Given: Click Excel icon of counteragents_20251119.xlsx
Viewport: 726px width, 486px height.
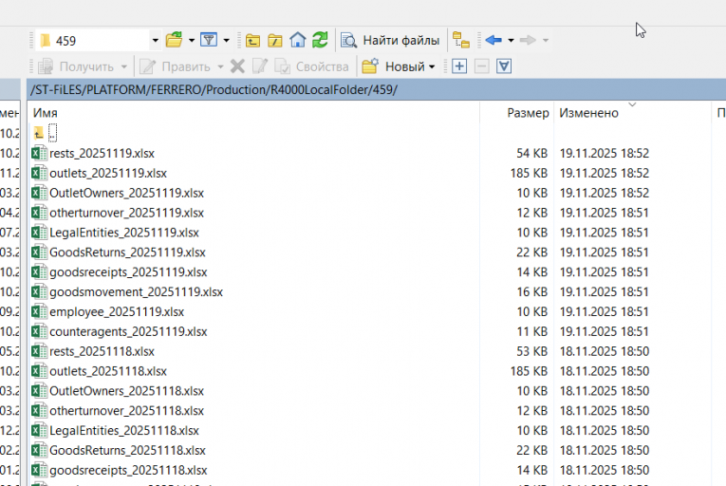Looking at the screenshot, I should (39, 331).
